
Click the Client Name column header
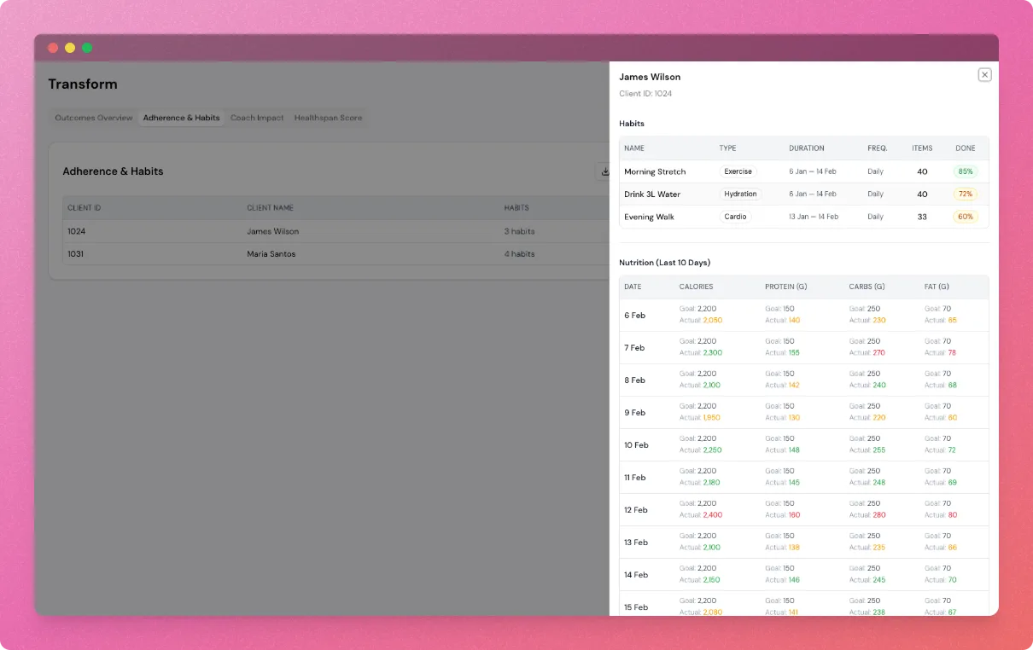[270, 208]
